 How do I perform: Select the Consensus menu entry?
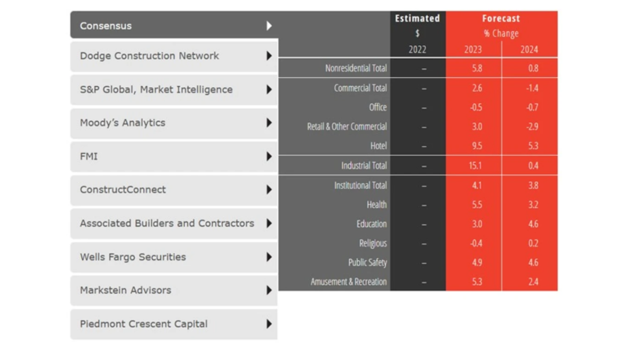pyautogui.click(x=105, y=26)
